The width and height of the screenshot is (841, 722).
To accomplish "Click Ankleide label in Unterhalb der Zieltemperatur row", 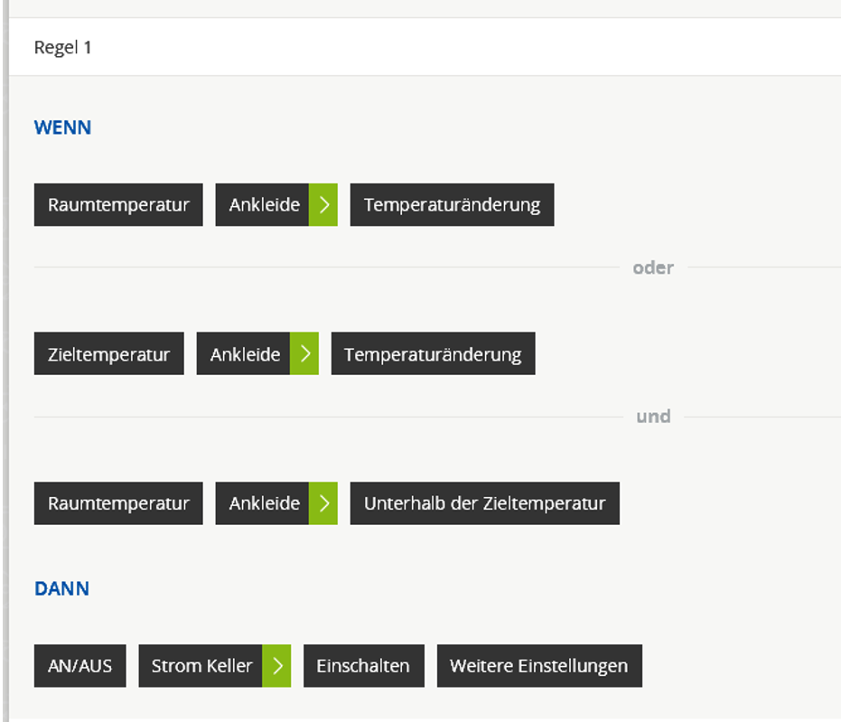I will coord(263,503).
